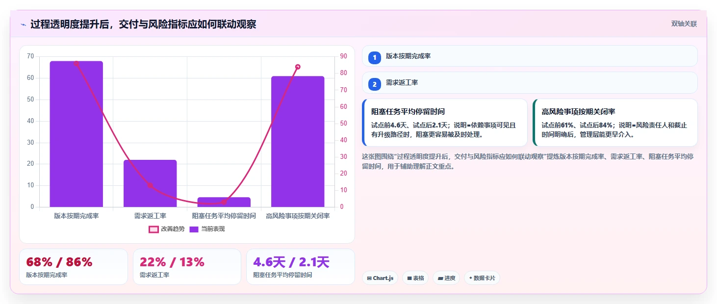Click the icon inside 进度 tag
717x304 pixels.
pyautogui.click(x=440, y=278)
